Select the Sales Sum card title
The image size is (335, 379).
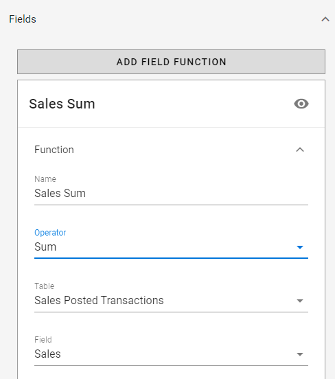tap(62, 104)
